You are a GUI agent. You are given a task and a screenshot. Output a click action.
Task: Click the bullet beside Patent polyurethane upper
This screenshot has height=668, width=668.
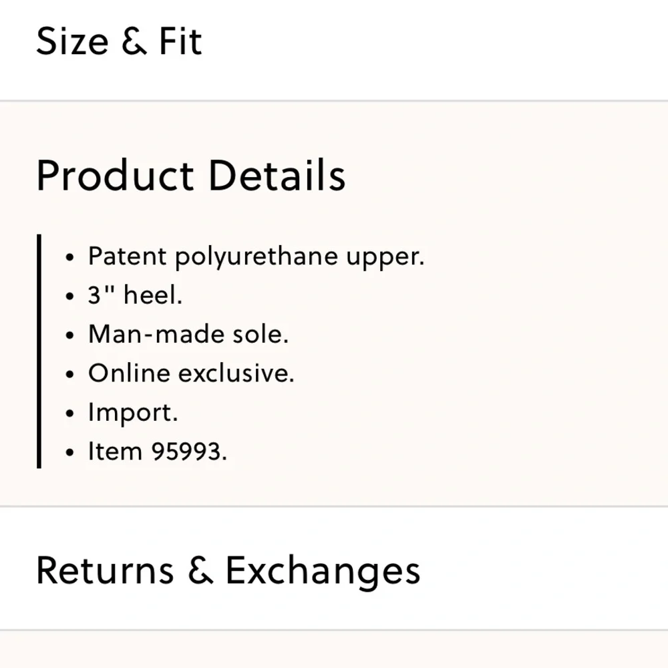coord(70,257)
